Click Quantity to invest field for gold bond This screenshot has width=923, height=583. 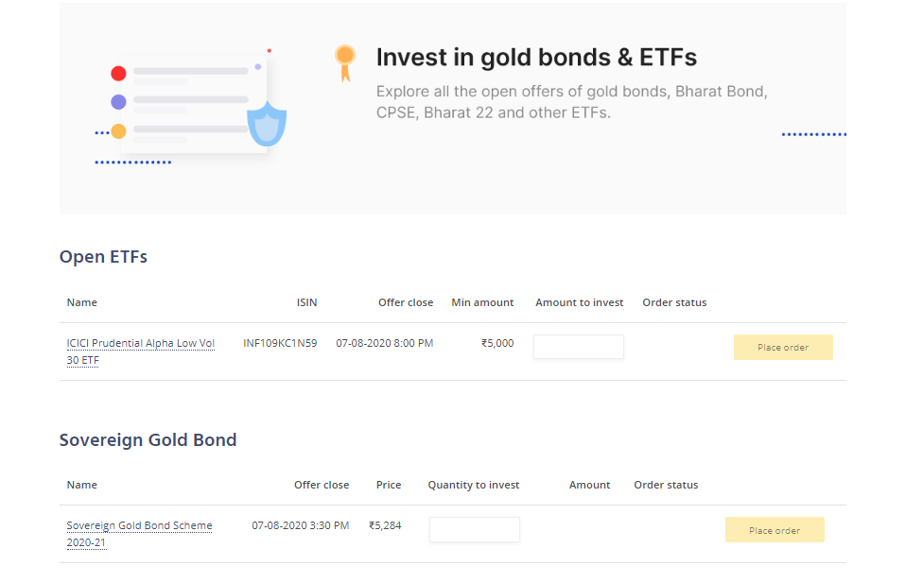coord(474,529)
